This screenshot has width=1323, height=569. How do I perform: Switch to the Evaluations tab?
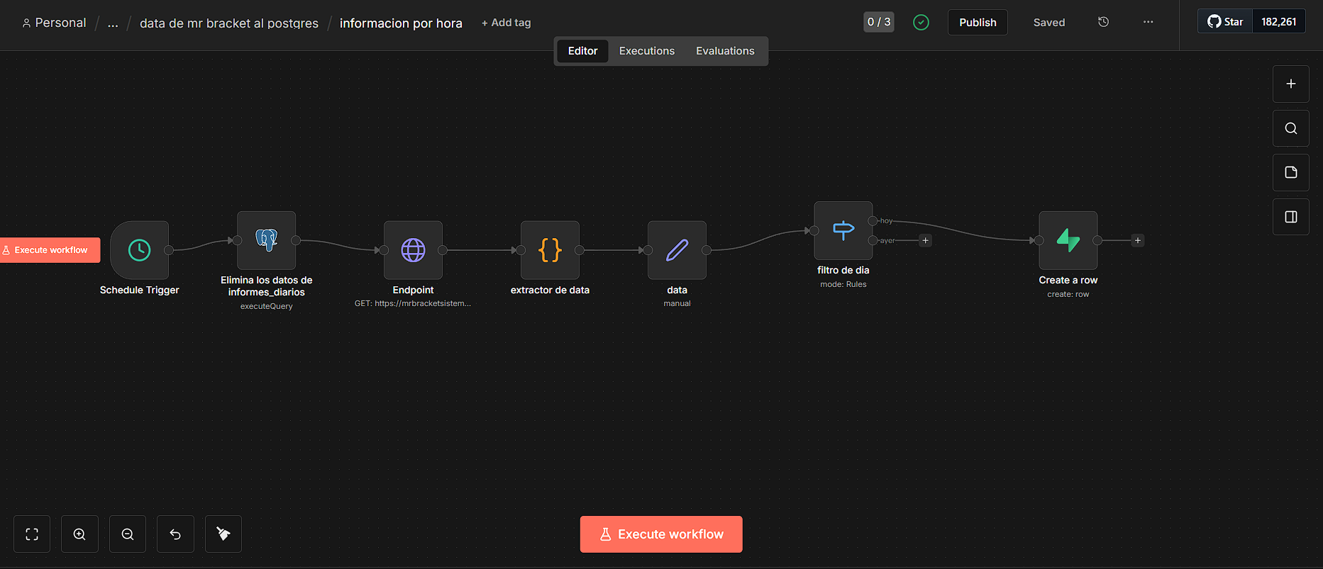click(725, 51)
